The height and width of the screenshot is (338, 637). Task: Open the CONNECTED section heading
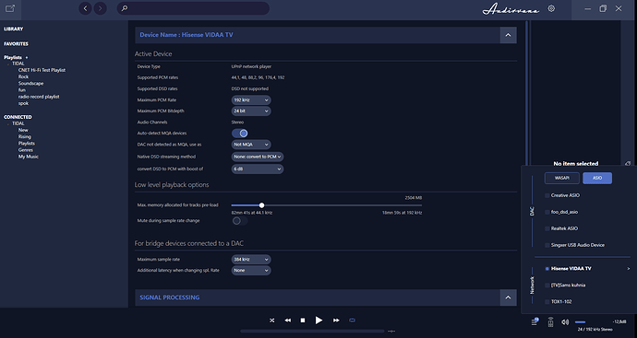point(18,117)
